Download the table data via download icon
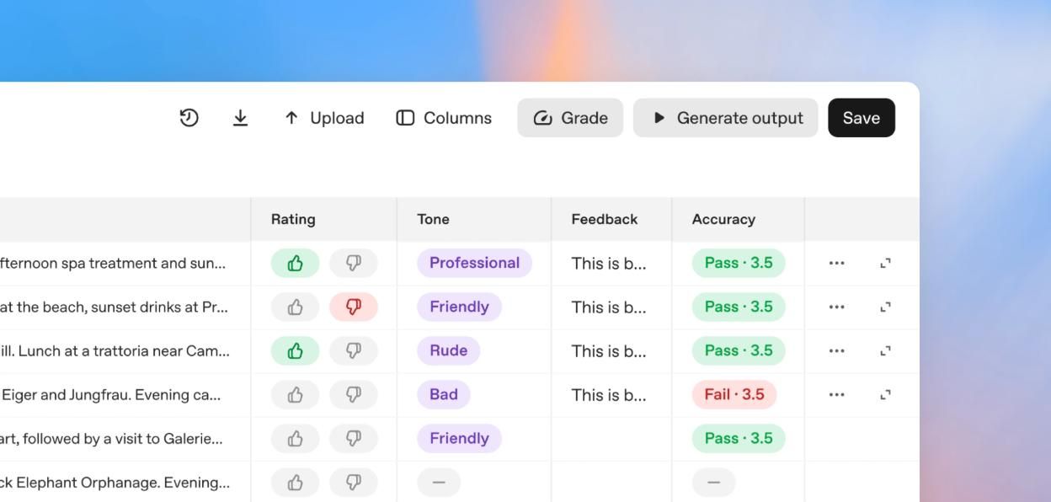1051x502 pixels. click(x=240, y=118)
